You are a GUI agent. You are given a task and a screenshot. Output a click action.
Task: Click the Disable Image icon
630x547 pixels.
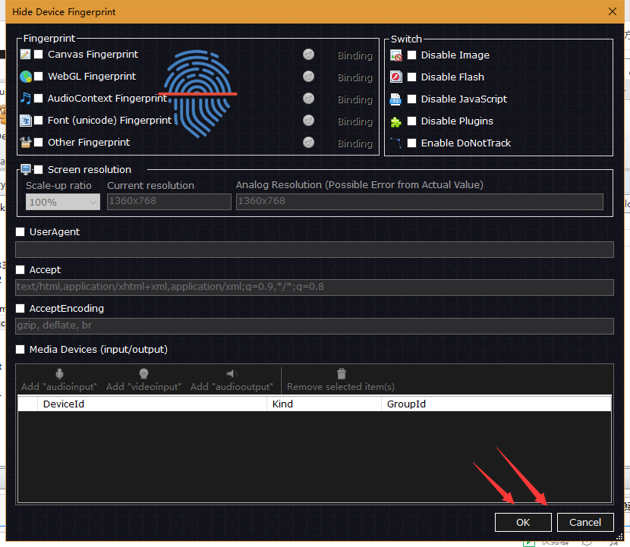395,55
